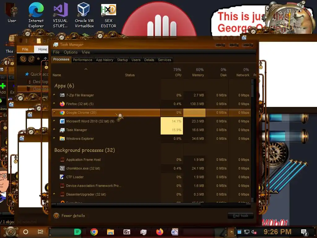Open the View menu in Task Manager
The width and height of the screenshot is (317, 238).
click(86, 52)
